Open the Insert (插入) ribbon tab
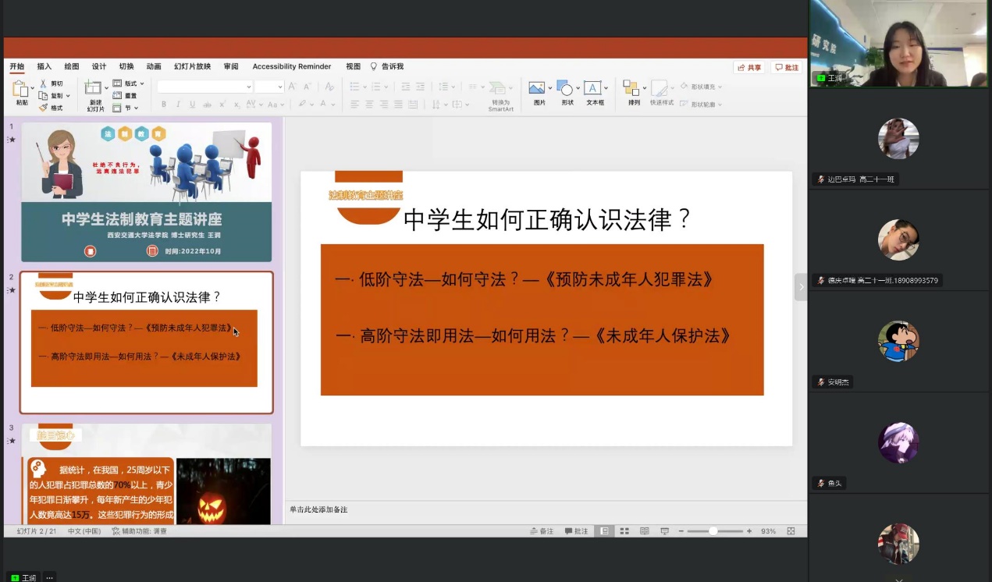Viewport: 992px width, 582px height. [44, 67]
